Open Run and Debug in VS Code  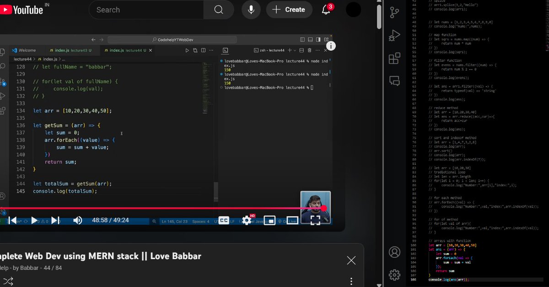click(x=394, y=36)
